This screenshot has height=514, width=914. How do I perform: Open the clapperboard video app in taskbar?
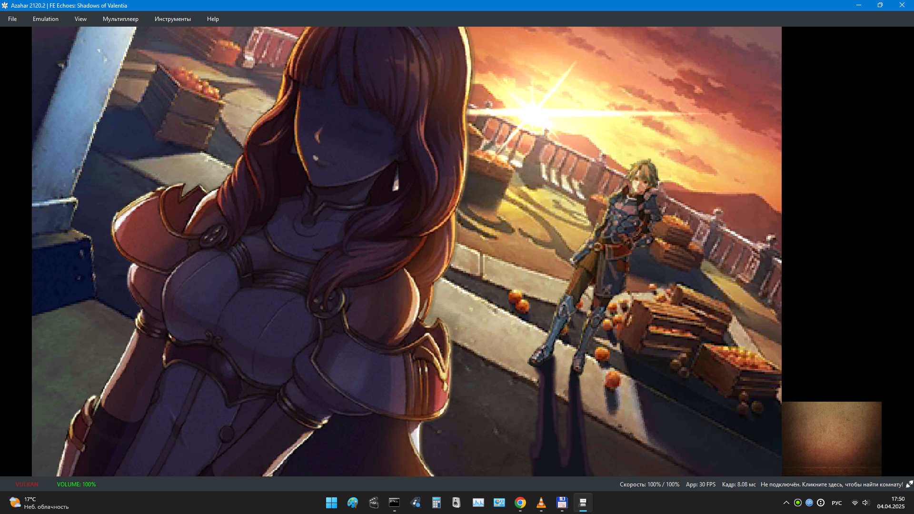373,503
